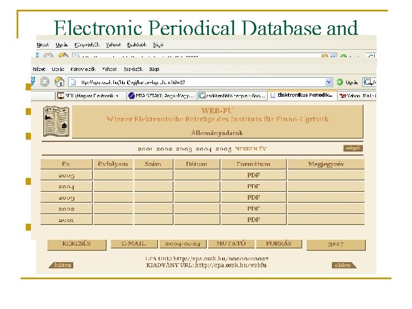This screenshot has width=412, height=309.
Task: Click the FORRÁS button at page bottom
Action: [x=279, y=244]
